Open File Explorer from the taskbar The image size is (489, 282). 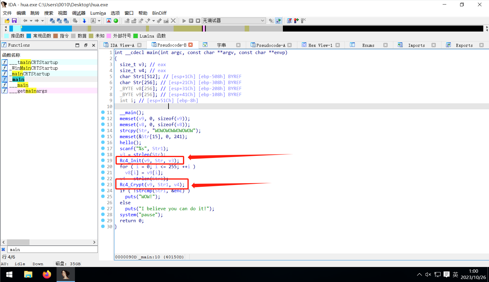coord(28,274)
